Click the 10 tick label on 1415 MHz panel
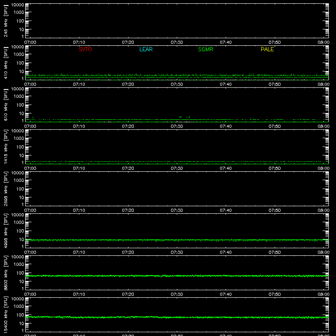 22,155
